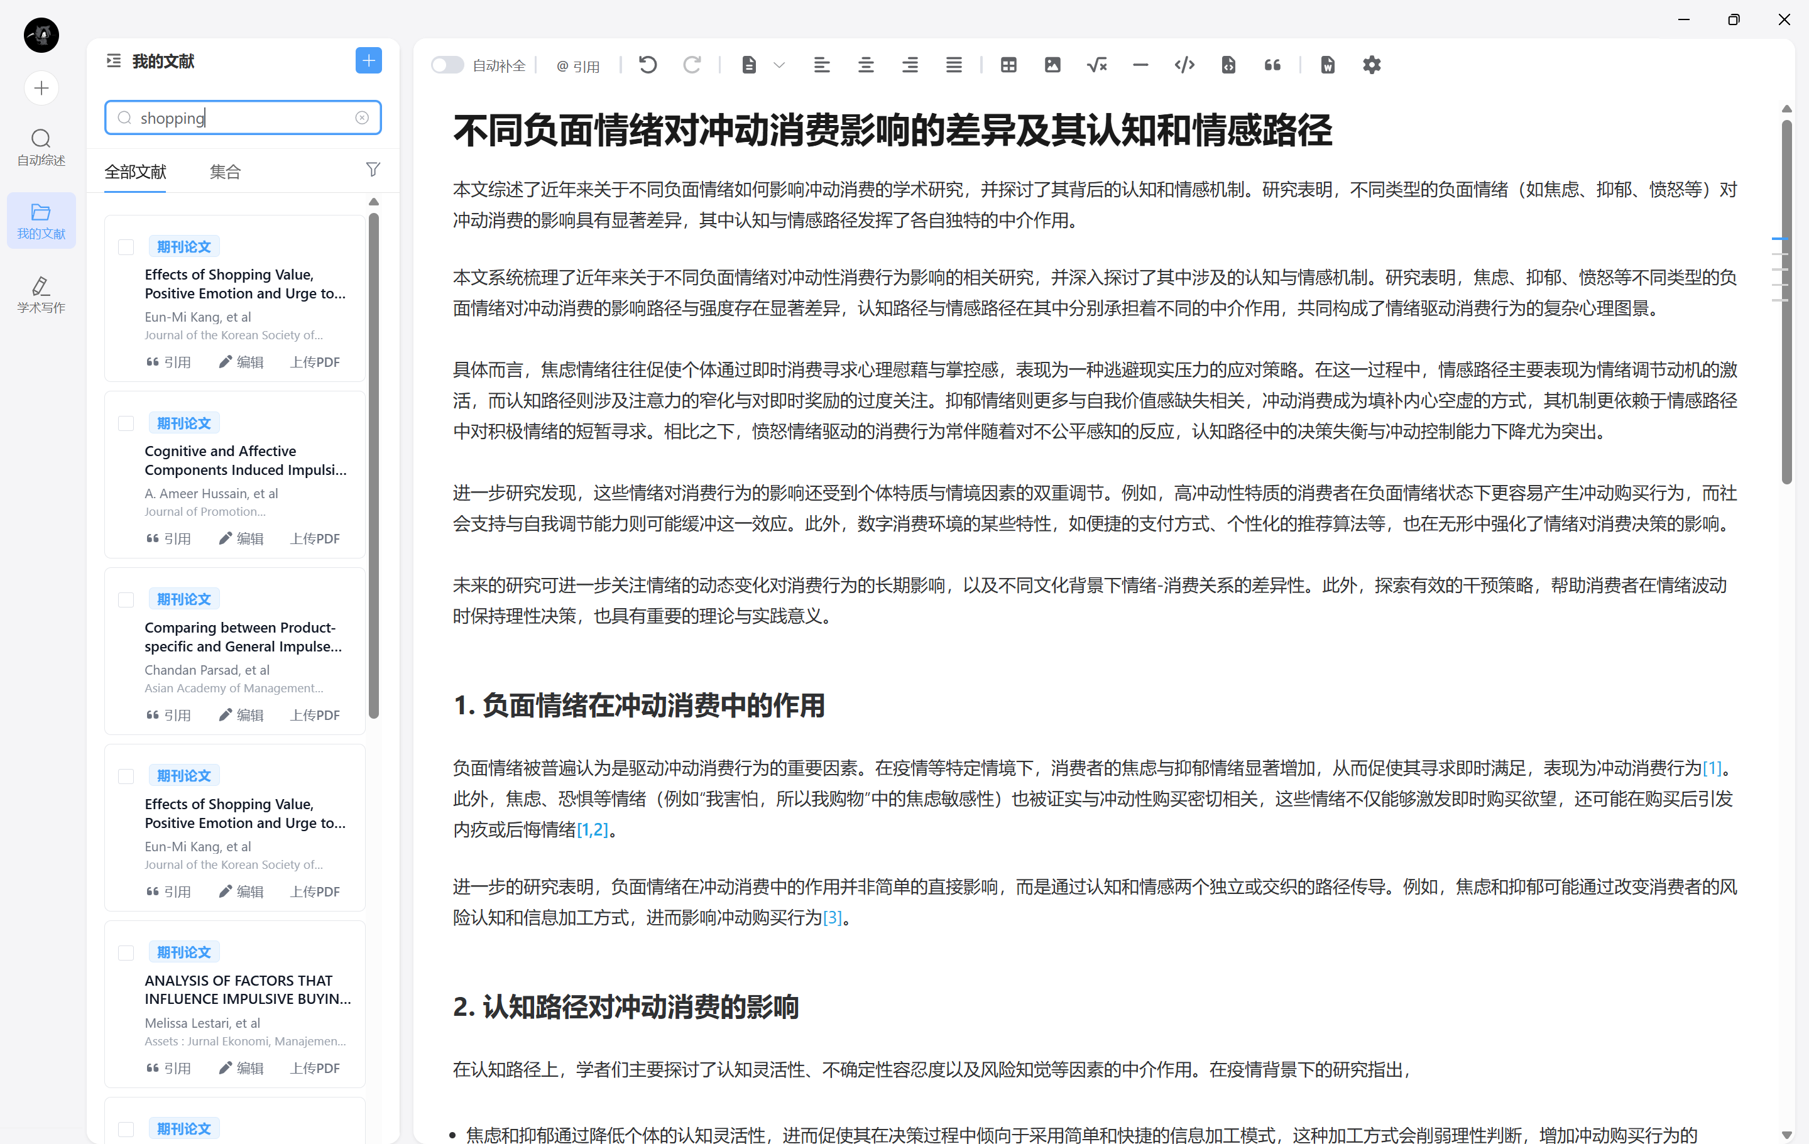
Task: Open the filter funnel in the literature panel
Action: coord(373,170)
